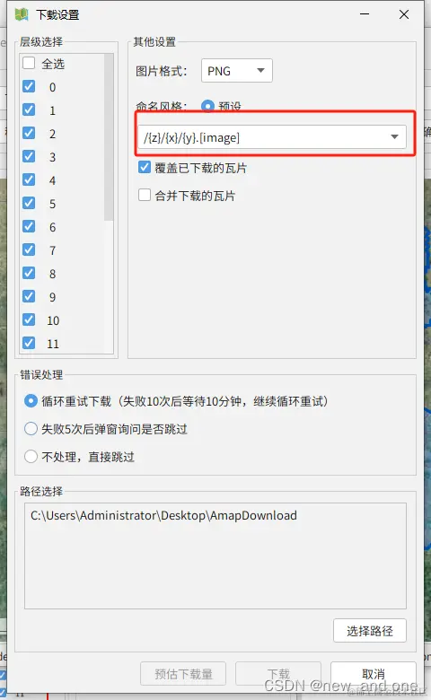This screenshot has height=700, width=431.
Task: Open the PNG image format dropdown
Action: coord(237,71)
